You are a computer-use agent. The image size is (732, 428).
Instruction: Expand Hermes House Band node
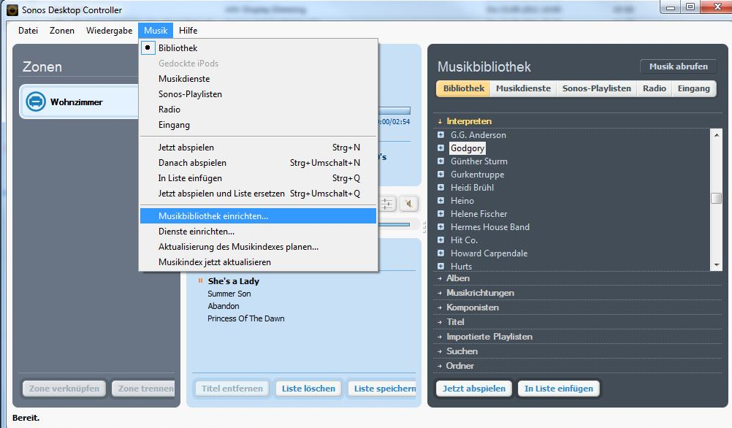[x=441, y=227]
